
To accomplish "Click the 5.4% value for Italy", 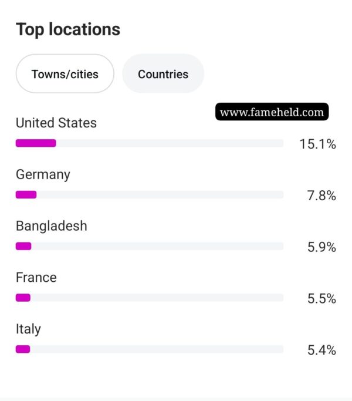I will [321, 350].
